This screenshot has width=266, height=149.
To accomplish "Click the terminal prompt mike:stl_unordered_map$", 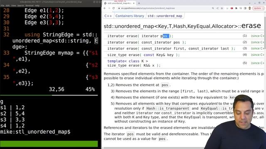I will [35, 132].
